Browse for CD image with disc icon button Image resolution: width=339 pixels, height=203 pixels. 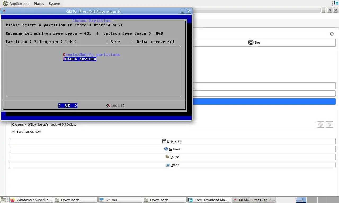click(x=320, y=124)
